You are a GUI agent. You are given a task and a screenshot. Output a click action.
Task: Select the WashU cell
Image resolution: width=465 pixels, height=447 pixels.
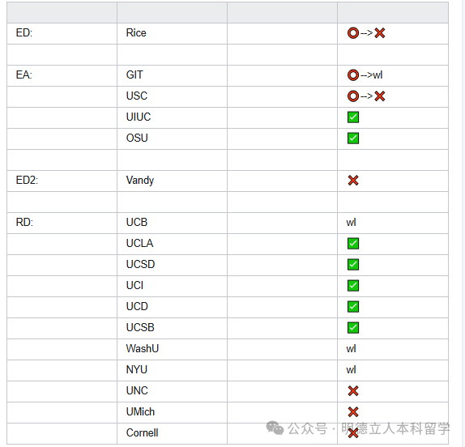pos(172,349)
